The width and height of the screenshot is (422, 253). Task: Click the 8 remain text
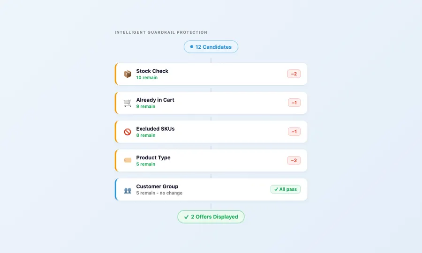pyautogui.click(x=146, y=135)
